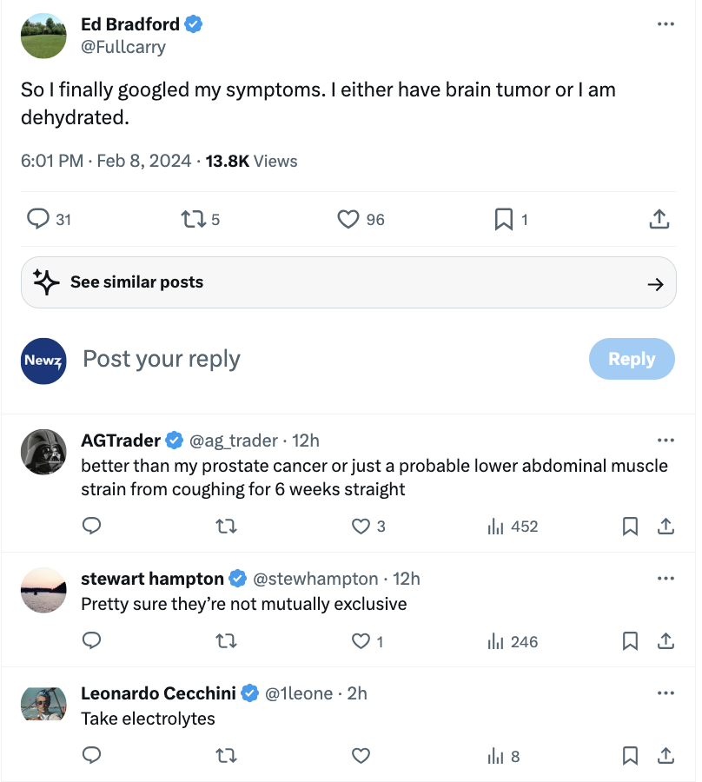702x782 pixels.
Task: Reply to Leonardo Cecchini's comment
Action: (92, 756)
